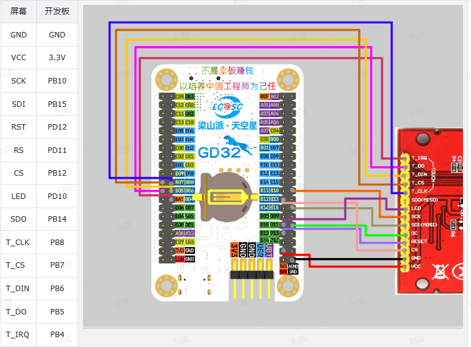
Task: Click the crossed-out bin symbol on red module
Action: click(440, 271)
